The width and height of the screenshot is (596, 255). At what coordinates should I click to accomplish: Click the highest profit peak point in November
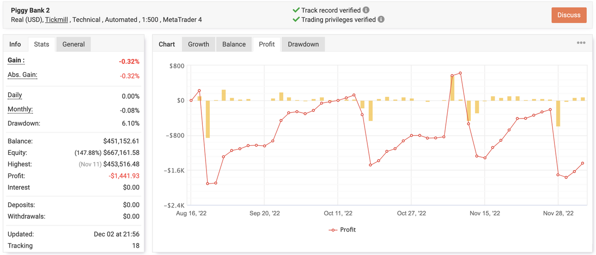(x=460, y=73)
